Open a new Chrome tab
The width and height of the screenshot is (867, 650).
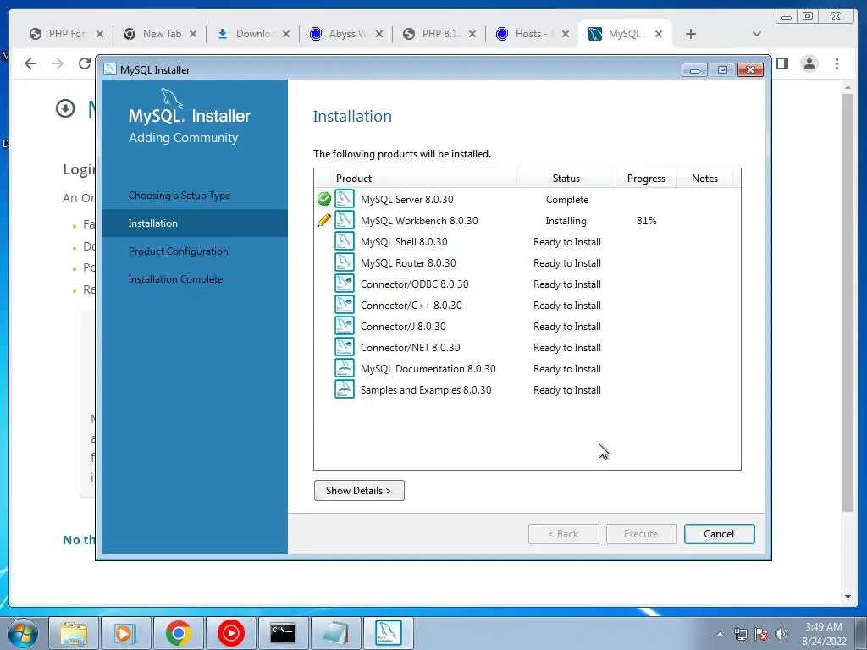[691, 34]
